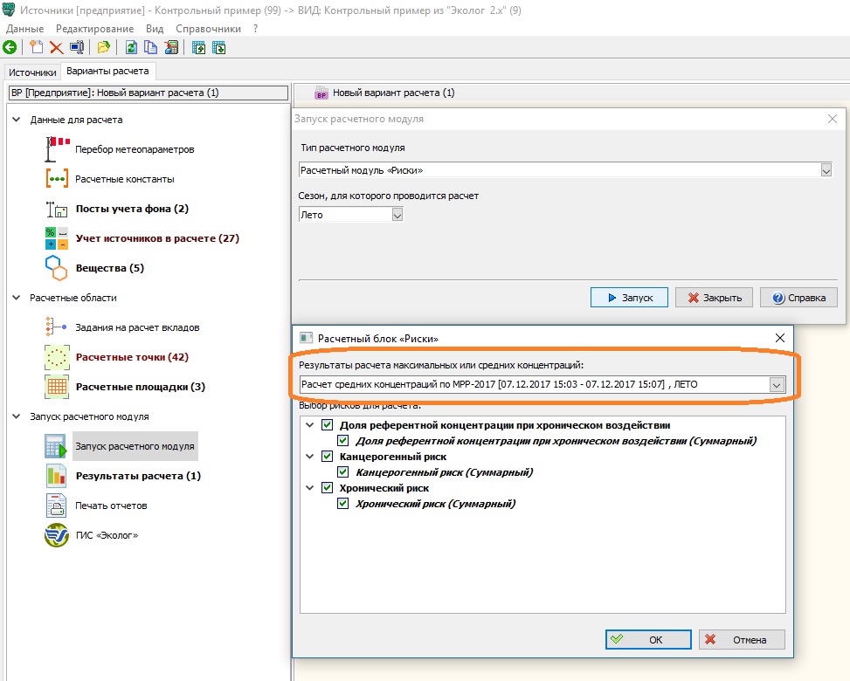This screenshot has height=681, width=850.
Task: Open Расчетные площадки (3) item
Action: (x=140, y=387)
